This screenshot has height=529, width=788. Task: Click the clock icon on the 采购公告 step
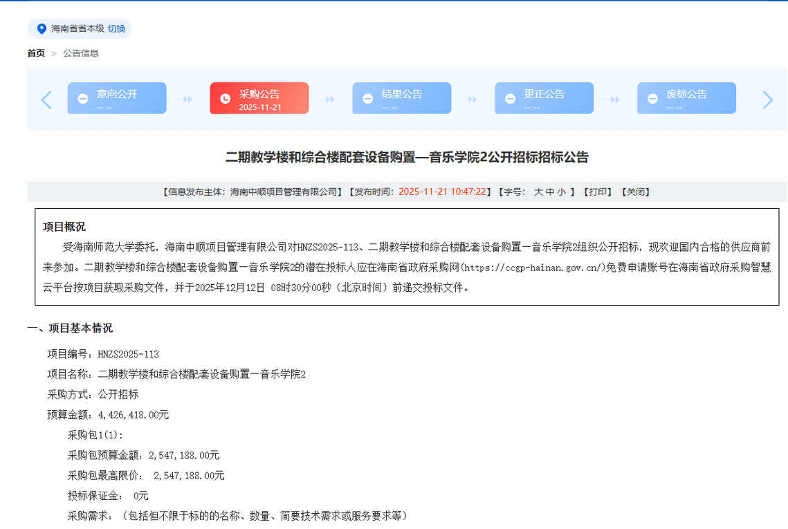pyautogui.click(x=225, y=99)
